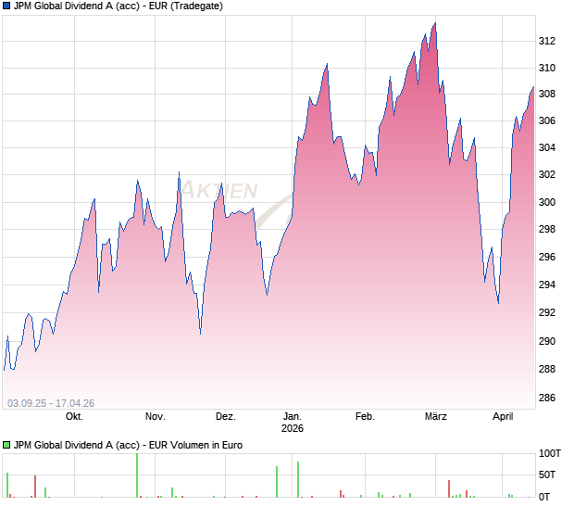Click the 294 price axis label
574x506 pixels.
pos(547,285)
